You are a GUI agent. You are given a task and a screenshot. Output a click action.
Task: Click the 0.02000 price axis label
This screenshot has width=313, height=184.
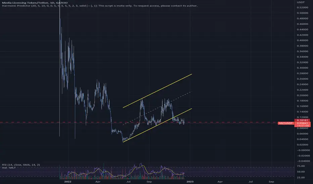click(x=302, y=145)
